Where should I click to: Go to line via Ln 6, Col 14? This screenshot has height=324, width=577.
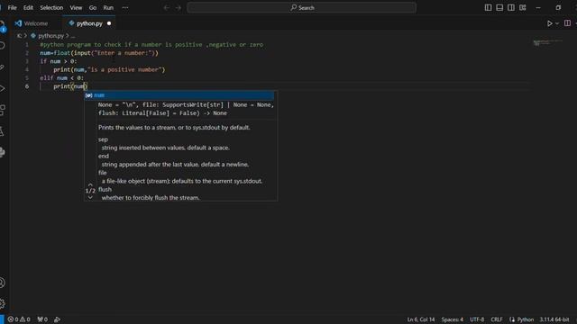coord(421,319)
